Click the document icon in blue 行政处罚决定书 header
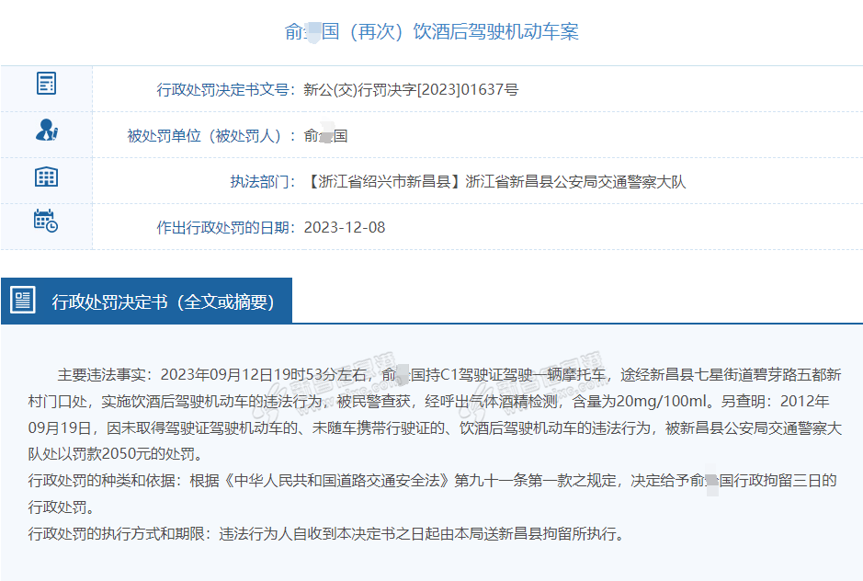 click(22, 300)
